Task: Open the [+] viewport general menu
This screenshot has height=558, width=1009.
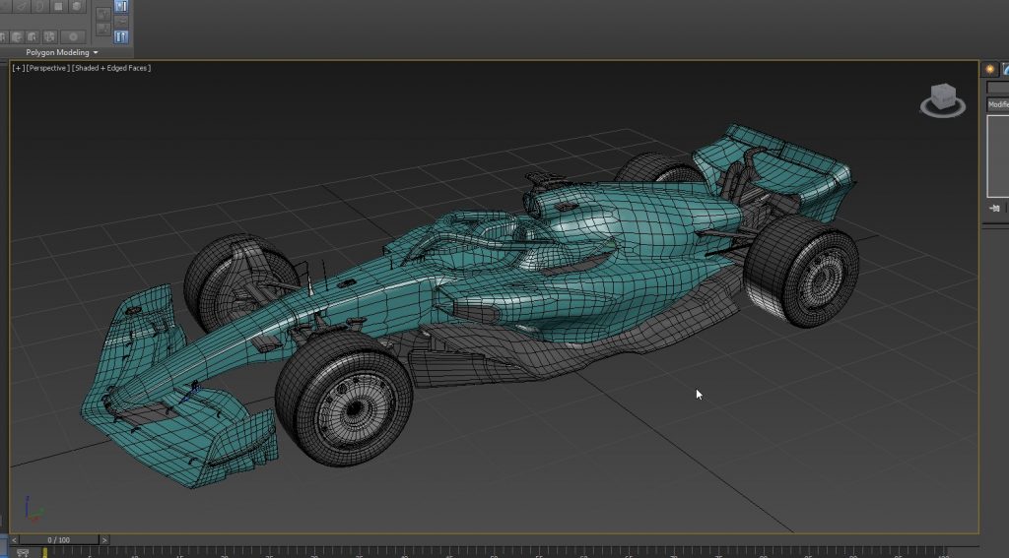Action: (18, 68)
